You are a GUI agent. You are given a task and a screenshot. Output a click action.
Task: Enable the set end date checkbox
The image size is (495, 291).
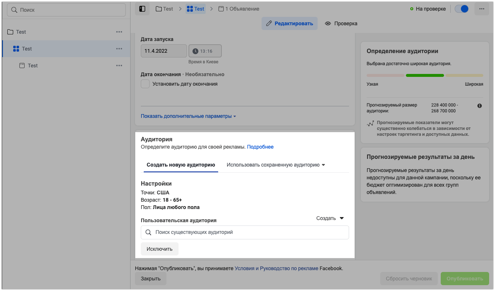(x=145, y=84)
